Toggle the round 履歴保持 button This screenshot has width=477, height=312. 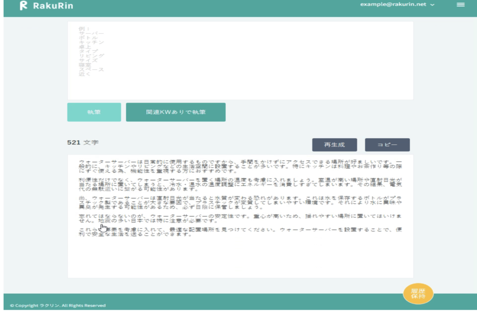click(x=418, y=293)
